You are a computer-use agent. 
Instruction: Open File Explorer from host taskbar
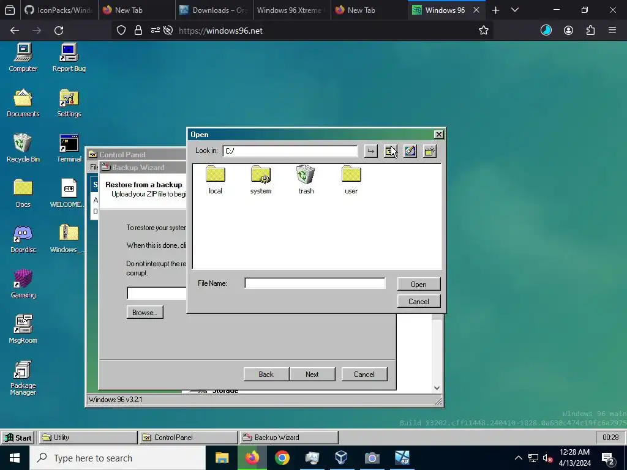(222, 458)
